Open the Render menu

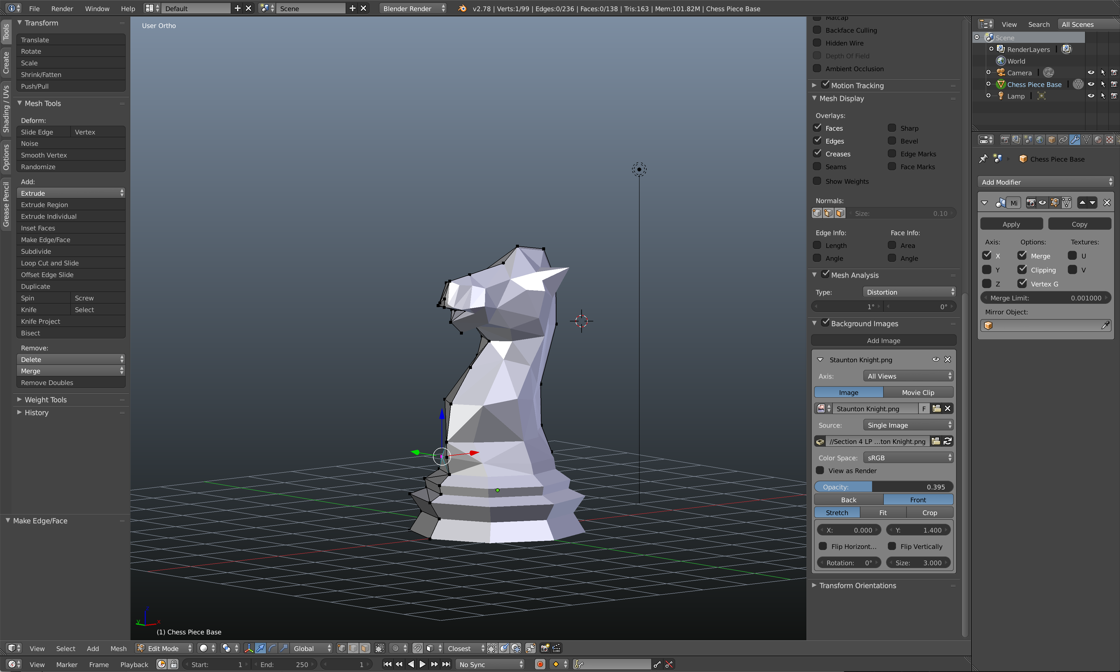62,8
